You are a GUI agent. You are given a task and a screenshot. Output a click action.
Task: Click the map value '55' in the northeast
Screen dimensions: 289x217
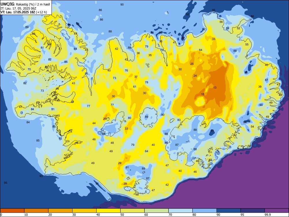click(x=247, y=45)
